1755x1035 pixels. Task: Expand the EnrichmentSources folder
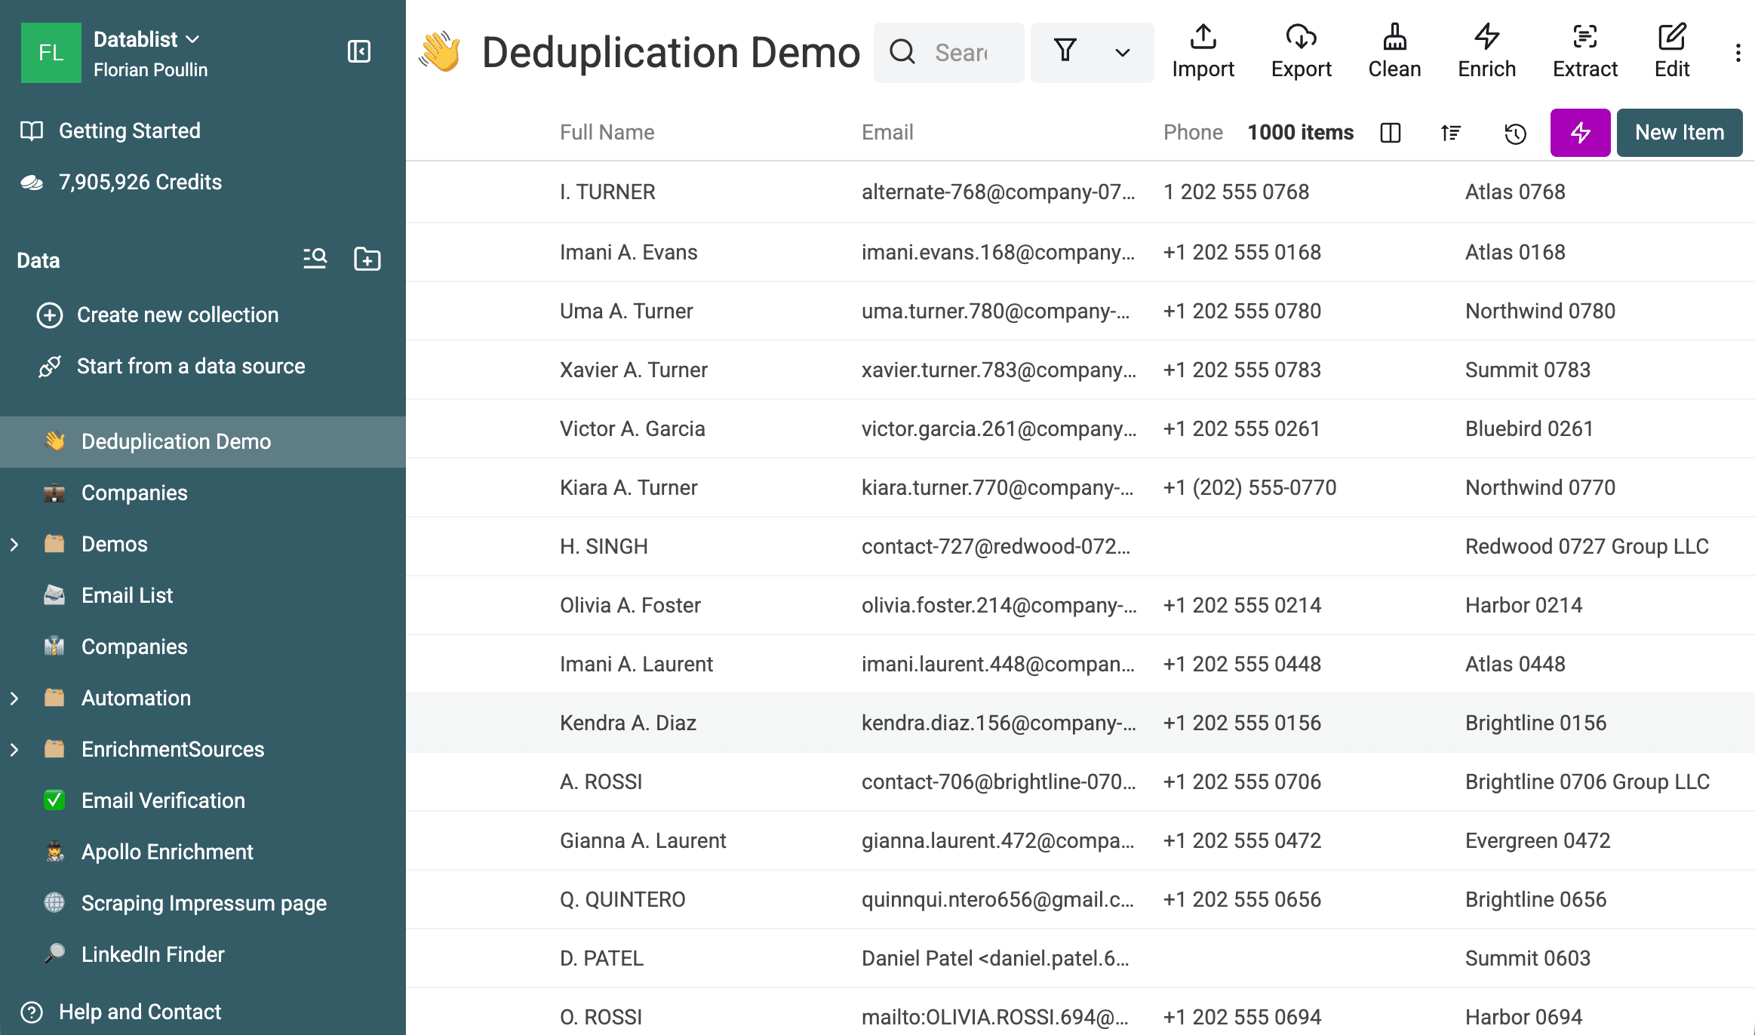tap(14, 749)
